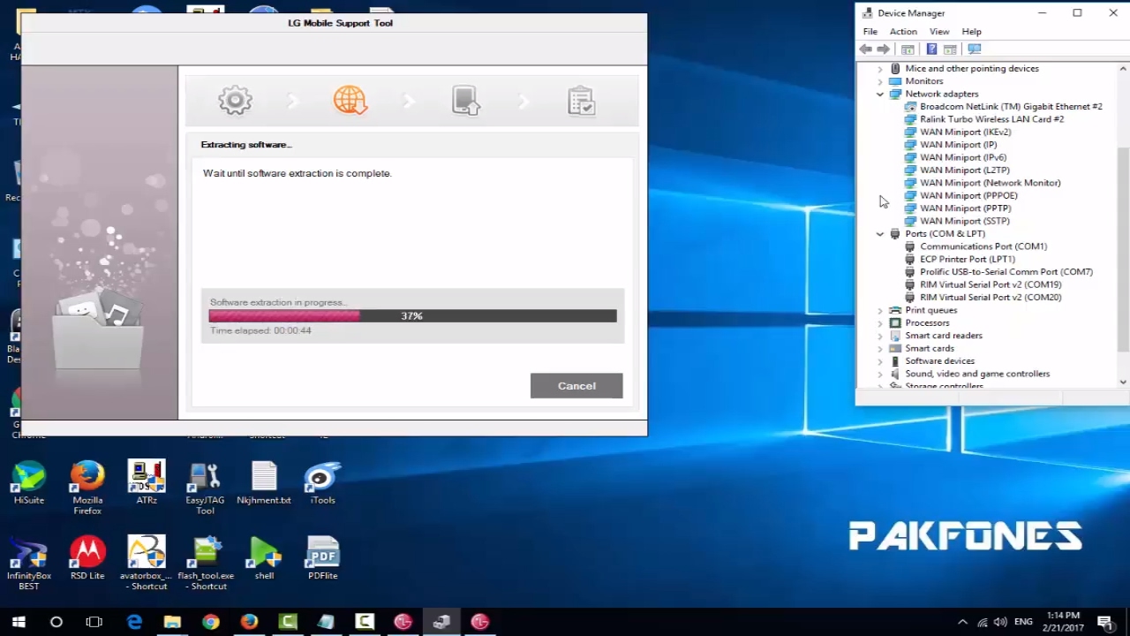This screenshot has height=636, width=1130.
Task: Collapse the Network adapters node
Action: 879,94
